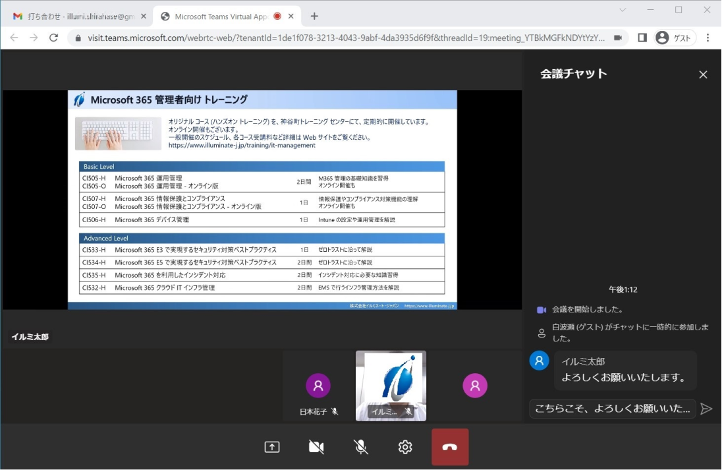Screen dimensions: 722x470
Task: Click the address bar URL
Action: (347, 38)
